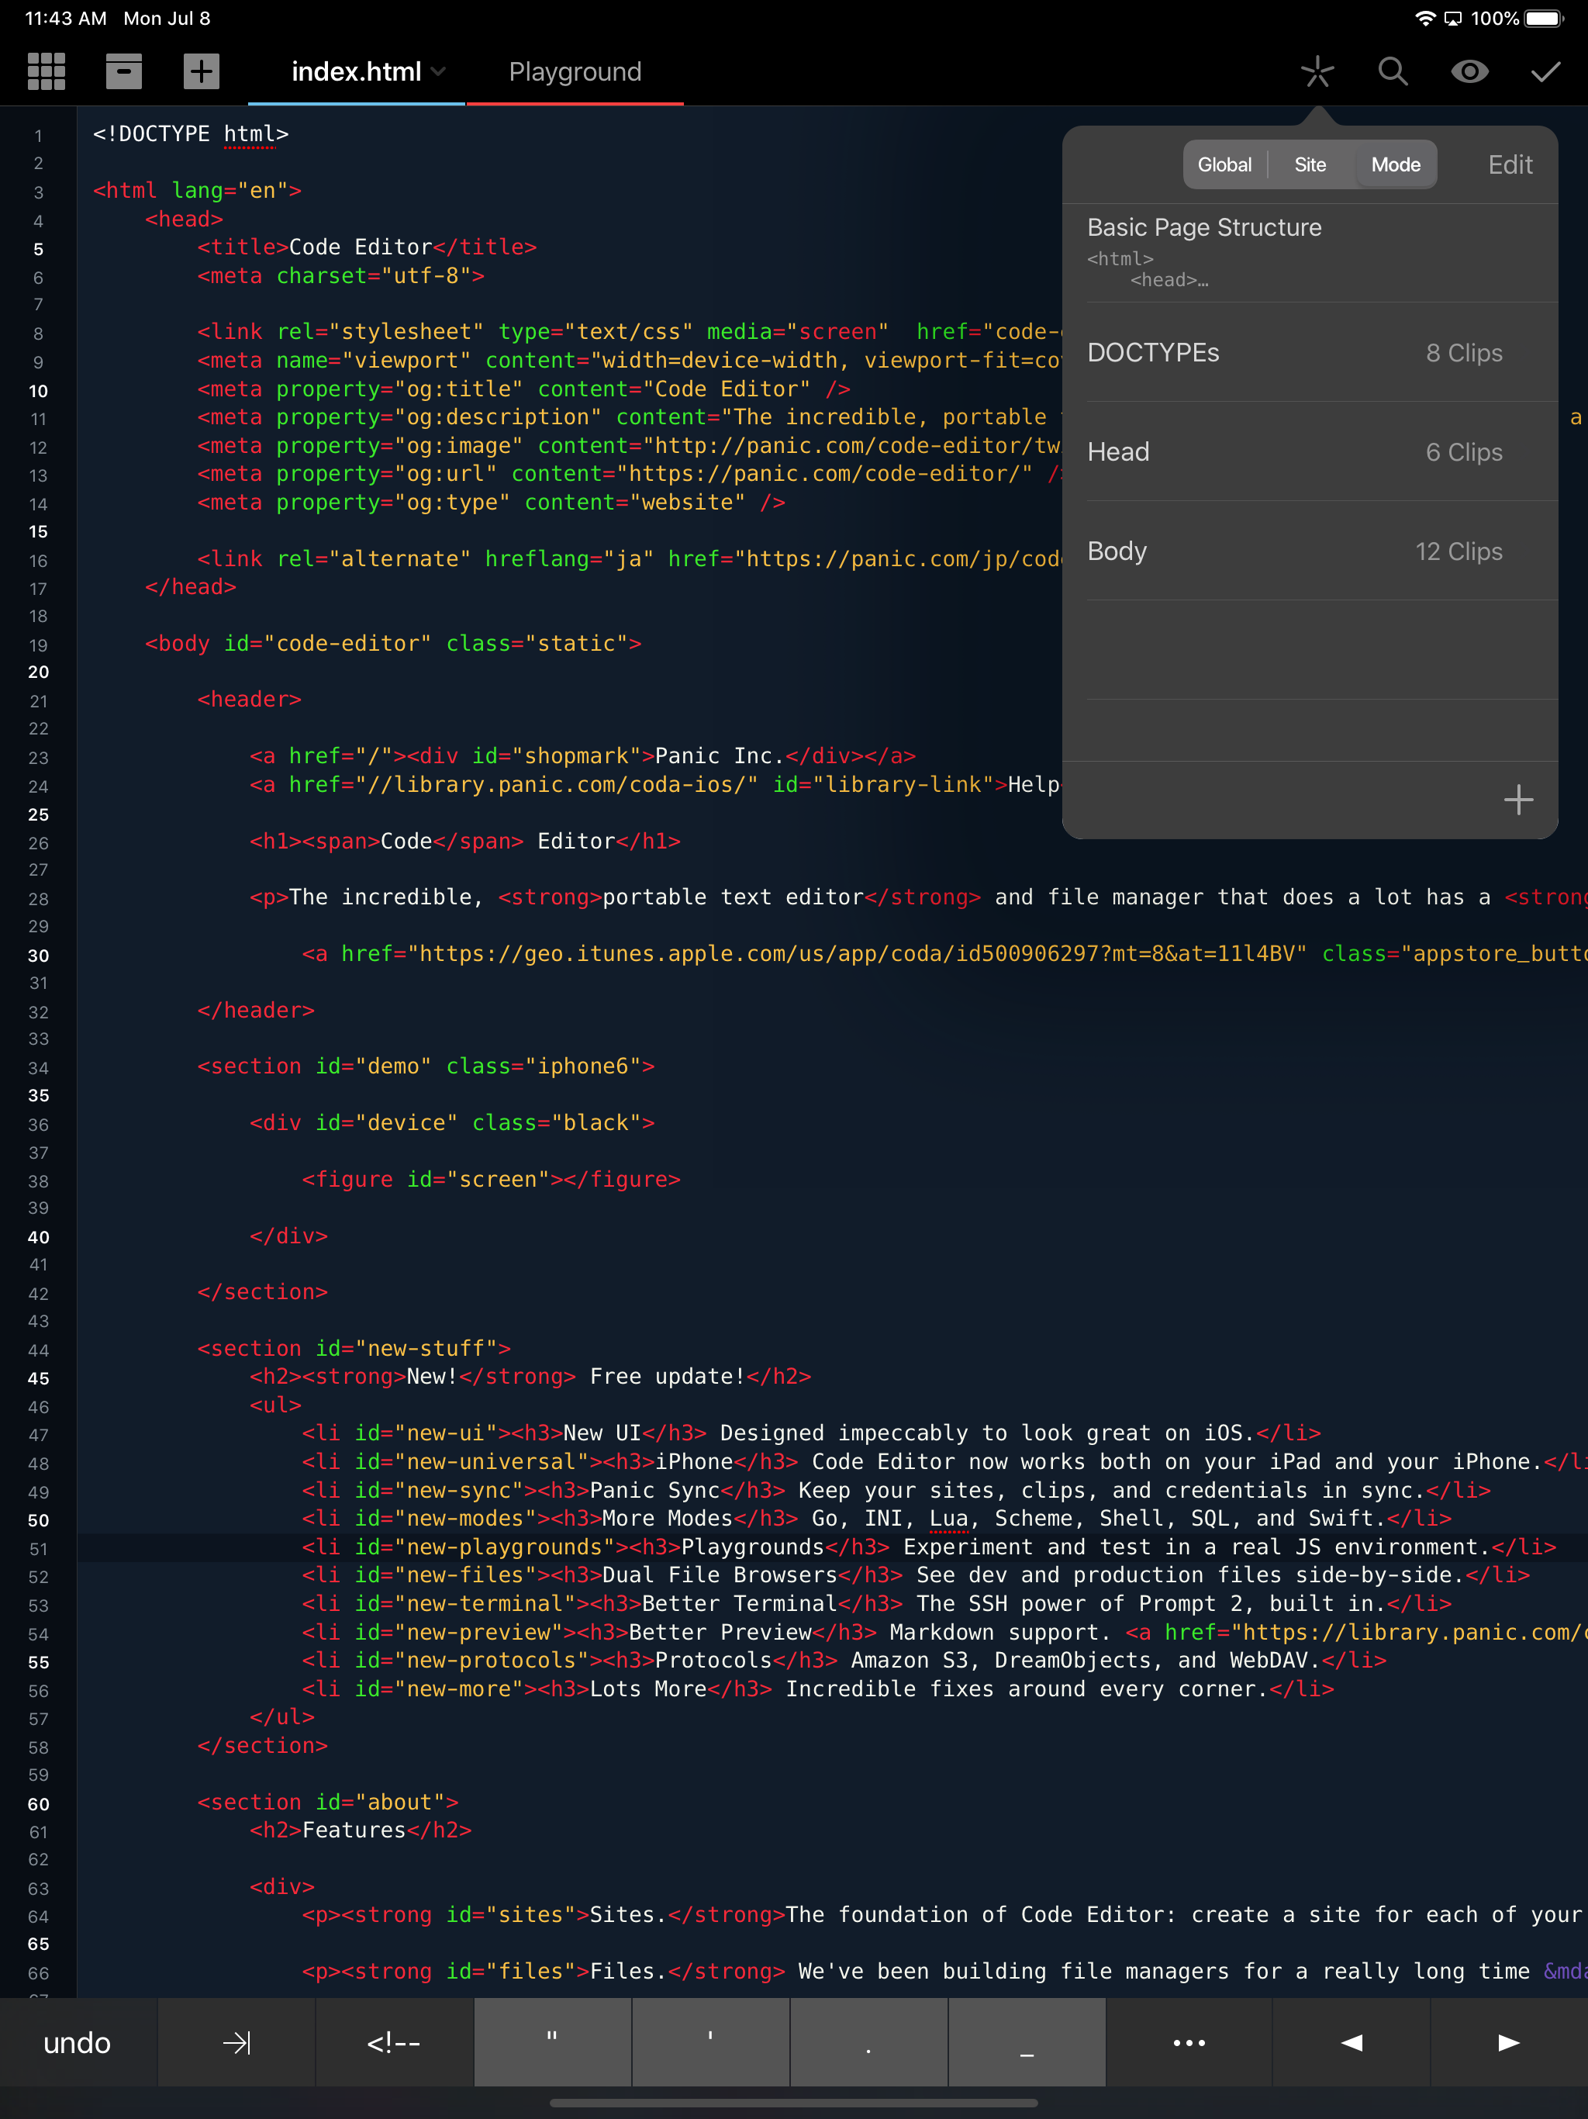Insert an HTML comment with the <!-- key
Image resolution: width=1588 pixels, height=2119 pixels.
pos(394,2043)
